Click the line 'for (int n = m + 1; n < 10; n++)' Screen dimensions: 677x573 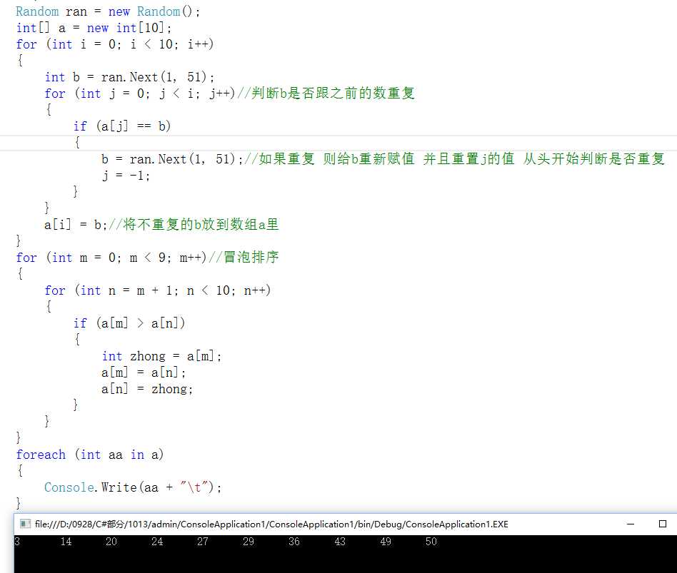(158, 290)
